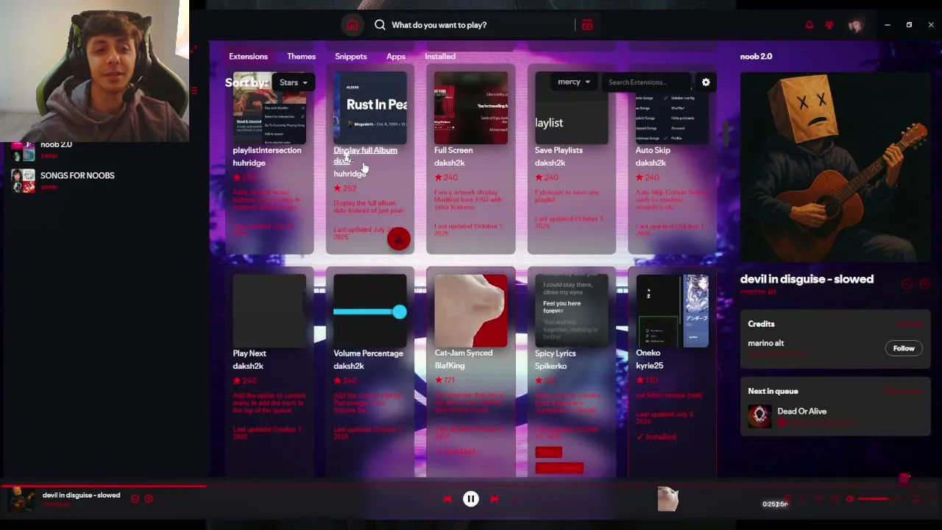Image resolution: width=942 pixels, height=530 pixels.
Task: Pause the current song
Action: point(471,499)
